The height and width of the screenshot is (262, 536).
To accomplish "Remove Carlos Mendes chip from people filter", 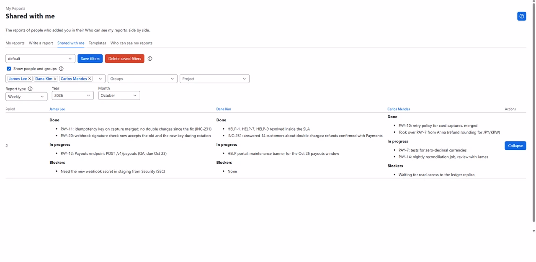I will click(x=90, y=79).
